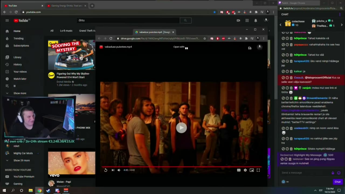This screenshot has width=345, height=194.
Task: Open new tab in YouTube Chrome window
Action: 92,6
